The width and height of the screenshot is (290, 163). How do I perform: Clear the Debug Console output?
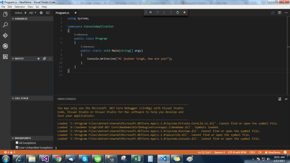pos(280,99)
